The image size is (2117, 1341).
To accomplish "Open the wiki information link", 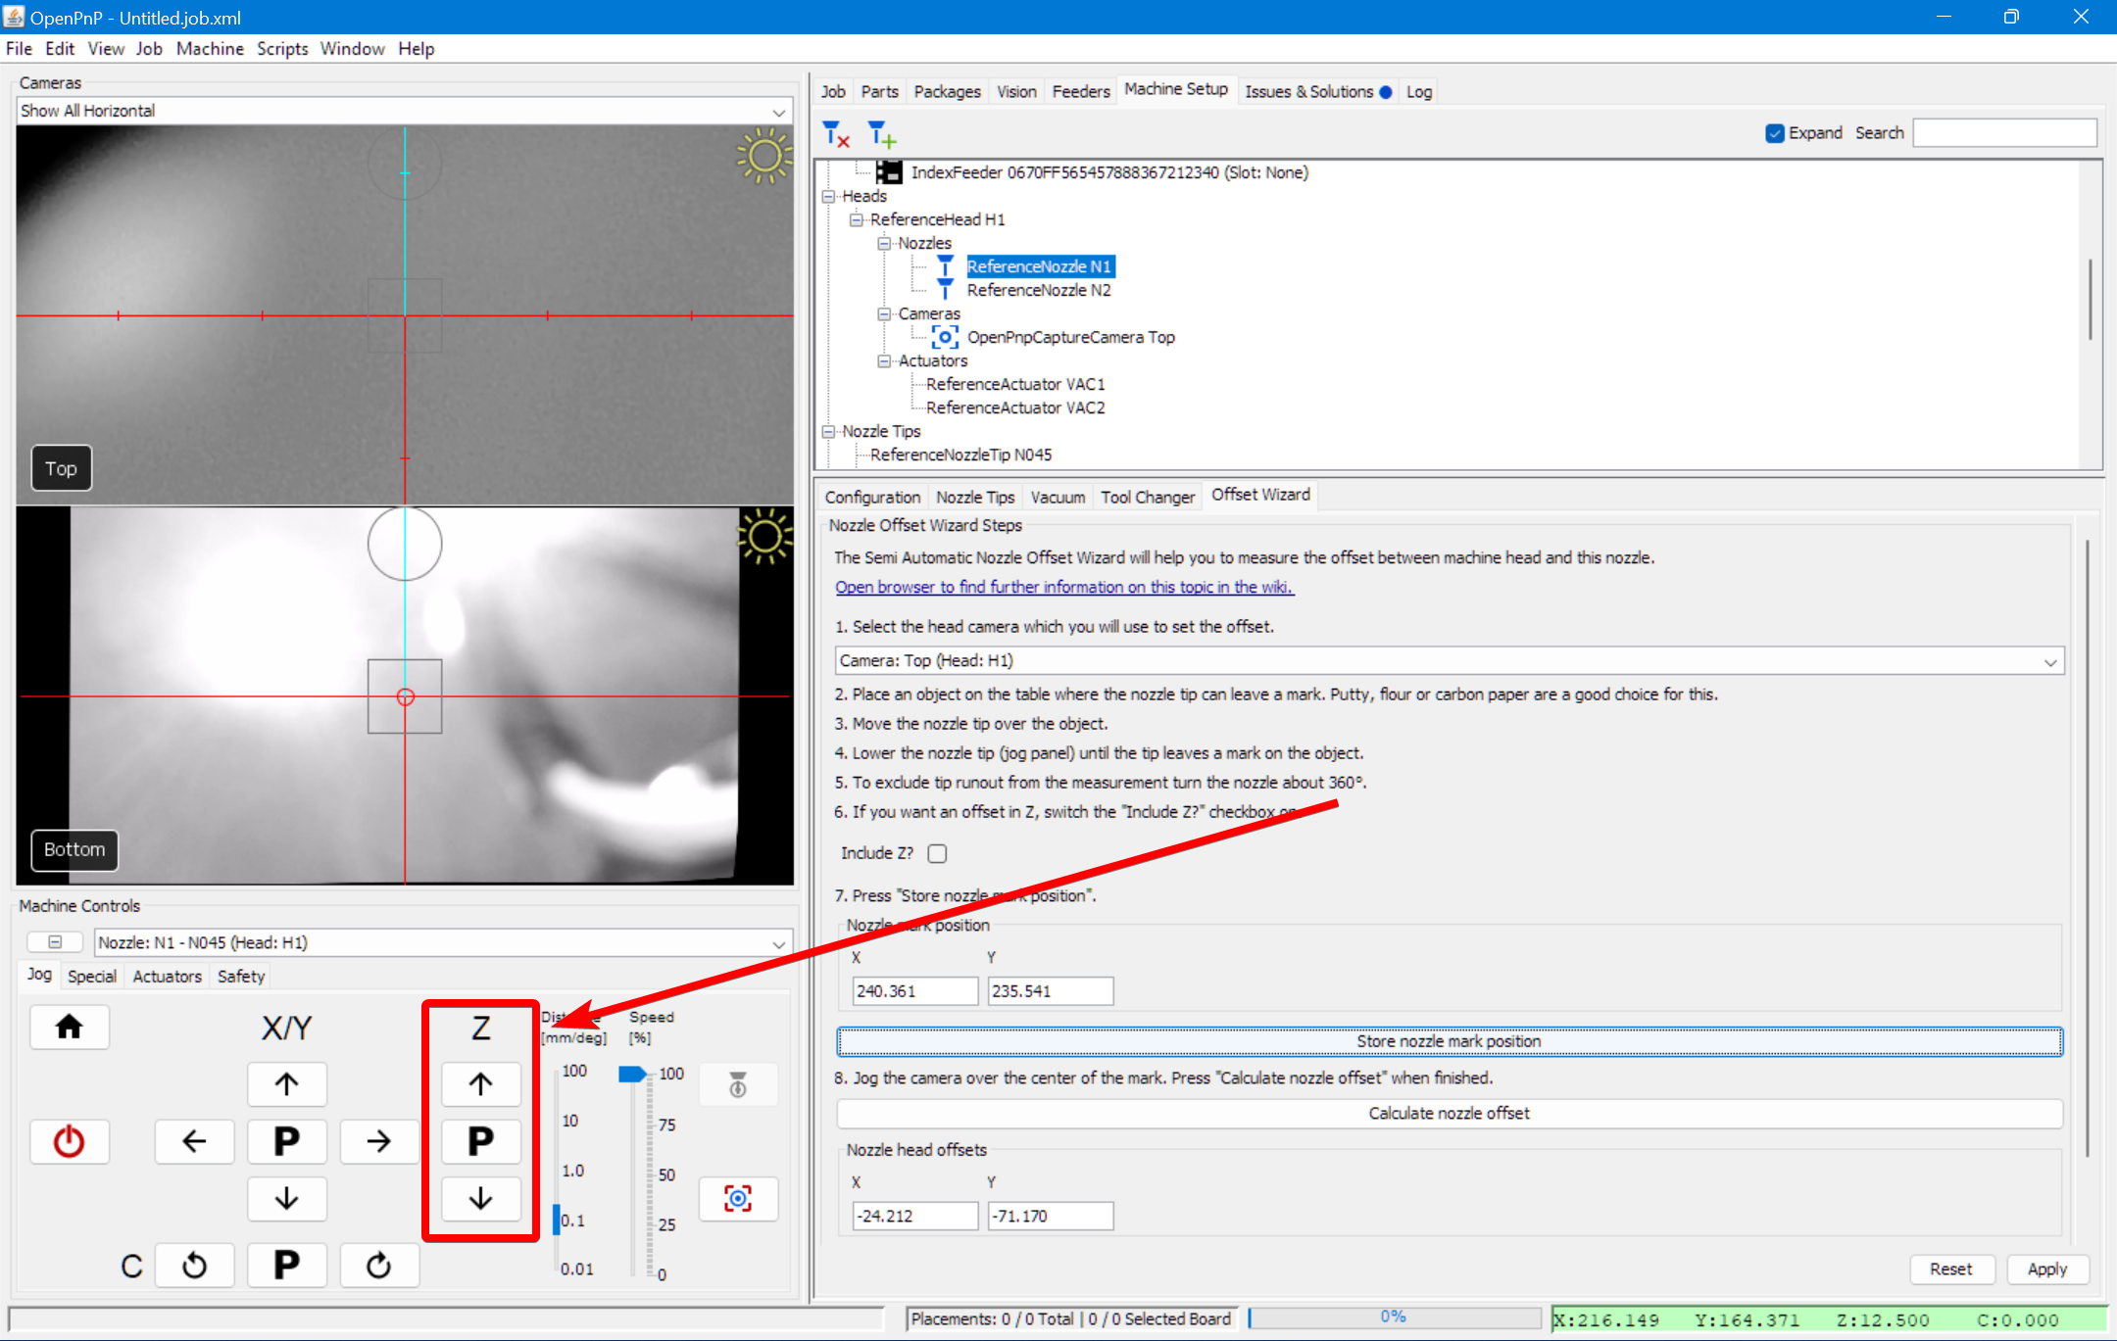I will [x=1063, y=587].
